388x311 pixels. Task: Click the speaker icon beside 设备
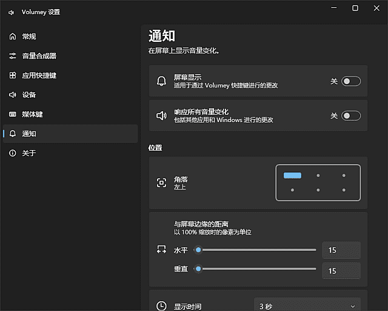pyautogui.click(x=13, y=95)
